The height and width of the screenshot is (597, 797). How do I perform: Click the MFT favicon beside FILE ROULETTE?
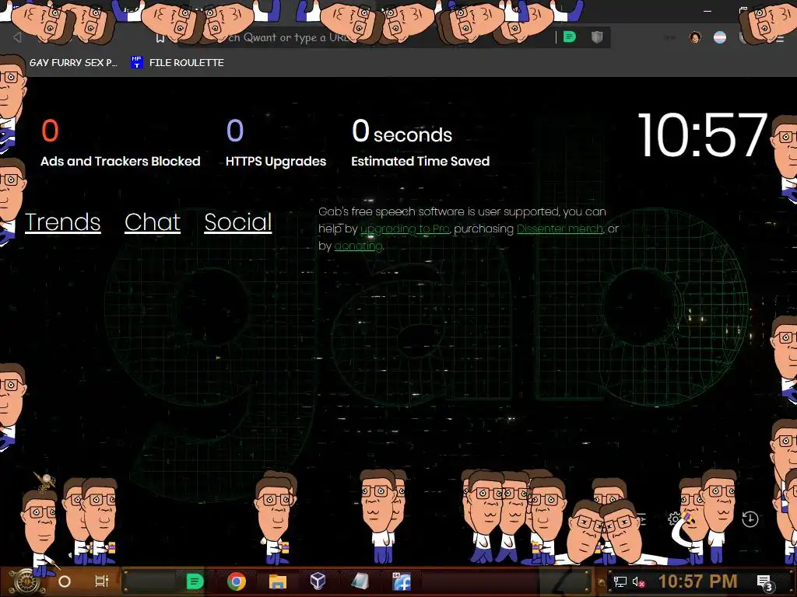136,62
